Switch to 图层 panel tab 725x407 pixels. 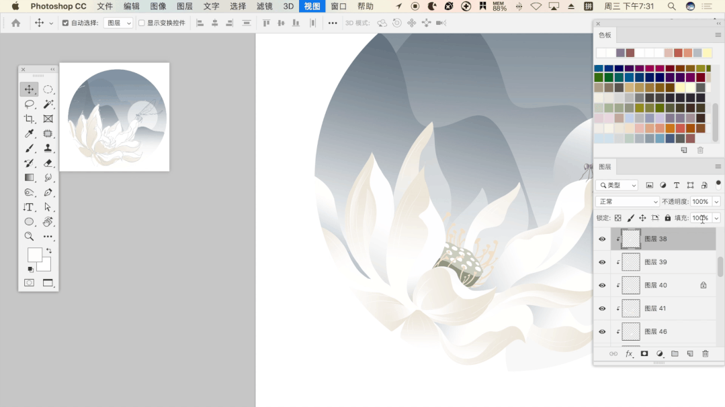(x=605, y=166)
